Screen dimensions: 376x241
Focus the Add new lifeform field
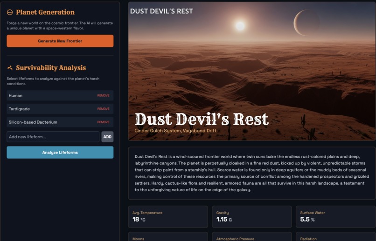[x=53, y=137]
